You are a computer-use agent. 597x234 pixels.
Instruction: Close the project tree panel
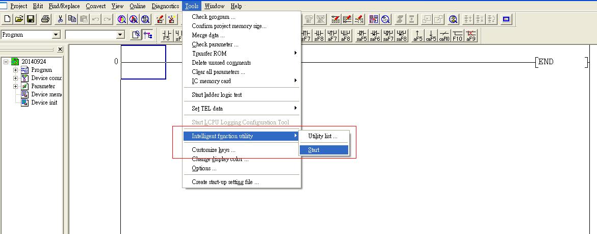point(60,49)
